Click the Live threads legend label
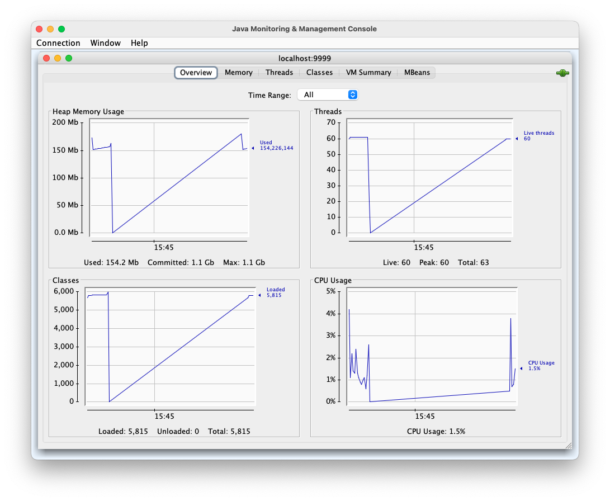This screenshot has width=610, height=501. click(x=538, y=136)
